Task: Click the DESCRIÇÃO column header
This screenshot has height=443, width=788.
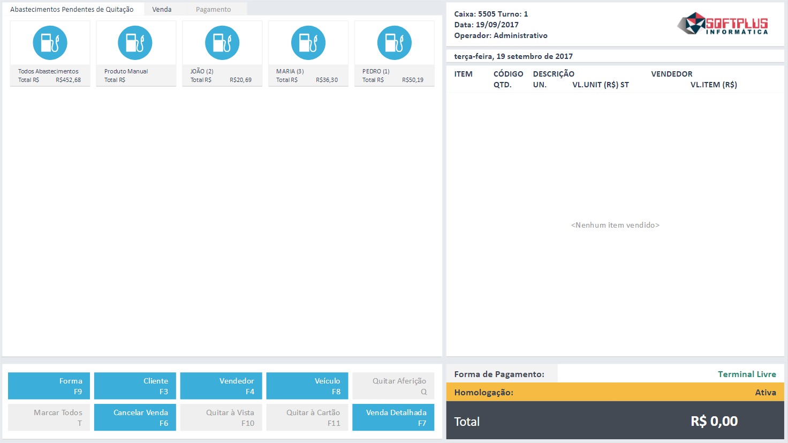Action: (554, 74)
